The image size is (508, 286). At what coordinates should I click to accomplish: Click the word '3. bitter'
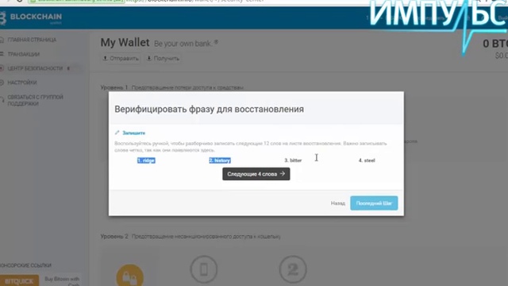pos(293,160)
